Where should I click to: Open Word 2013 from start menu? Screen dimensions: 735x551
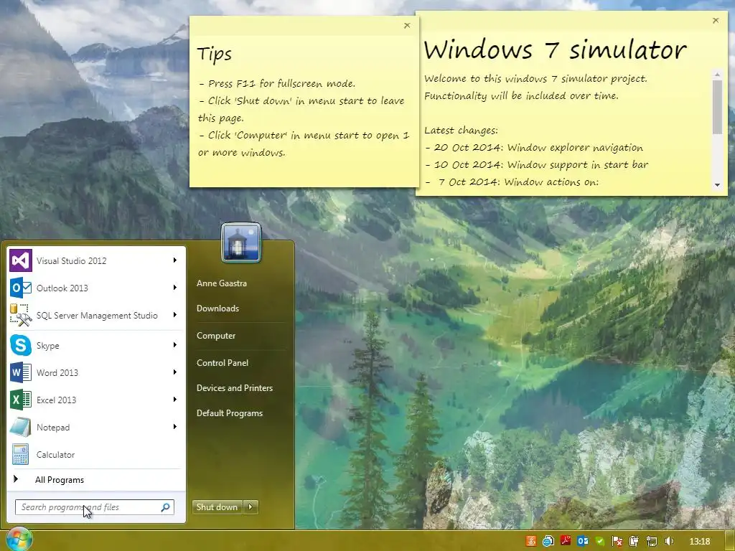pyautogui.click(x=96, y=372)
